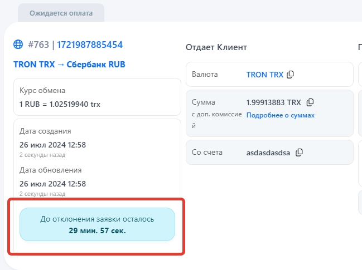Open the TRON TRX → Сбербанк RUB link
Image resolution: width=362 pixels, height=270 pixels.
click(69, 65)
